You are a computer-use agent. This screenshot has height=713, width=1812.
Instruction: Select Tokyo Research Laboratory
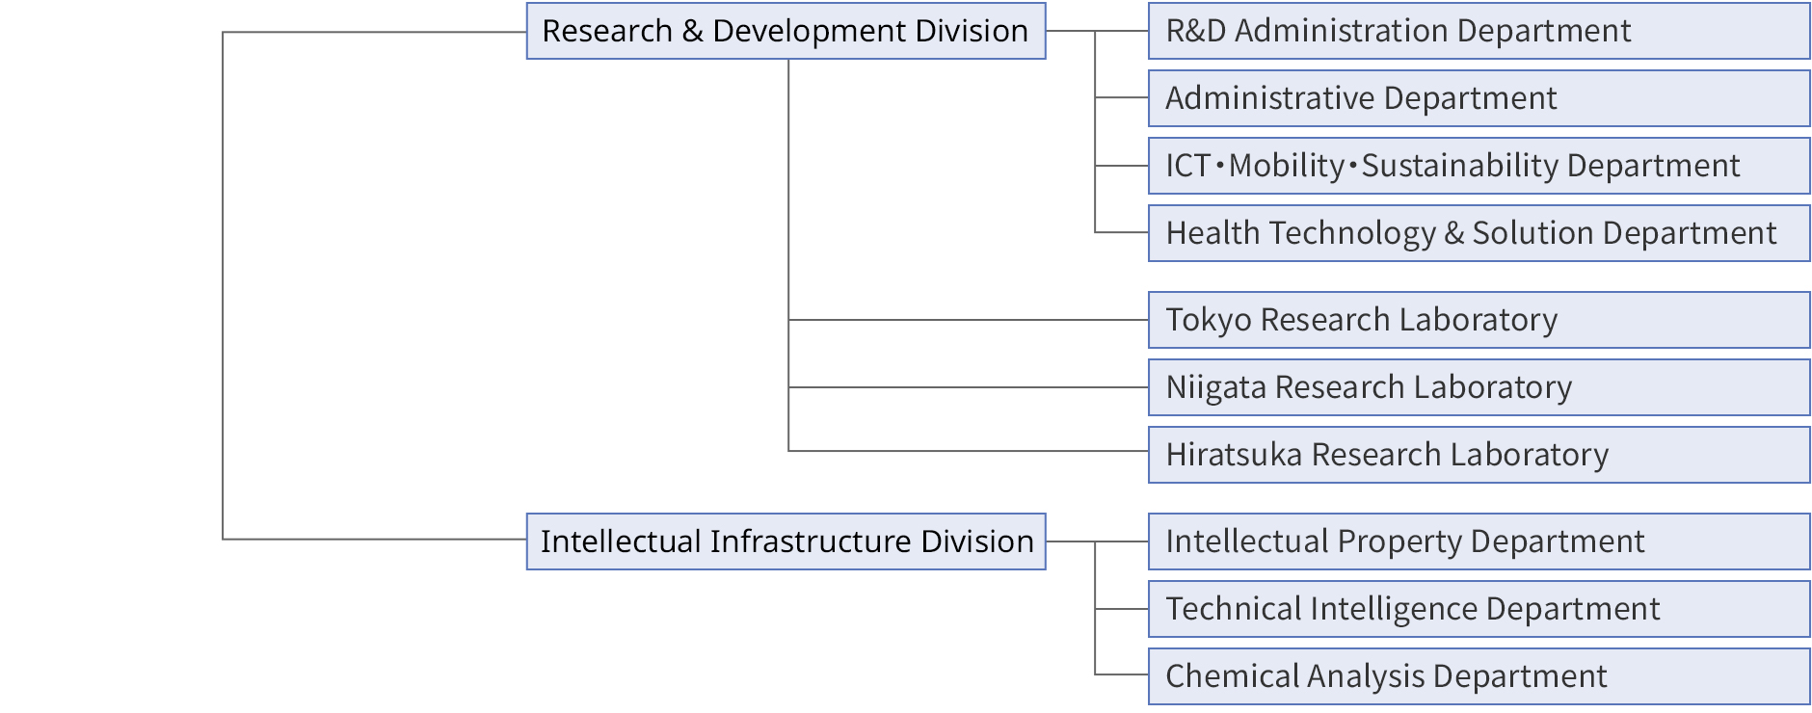(1479, 320)
